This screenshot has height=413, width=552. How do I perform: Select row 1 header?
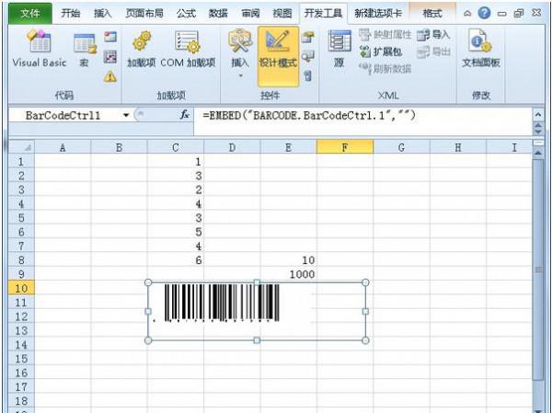coord(21,161)
